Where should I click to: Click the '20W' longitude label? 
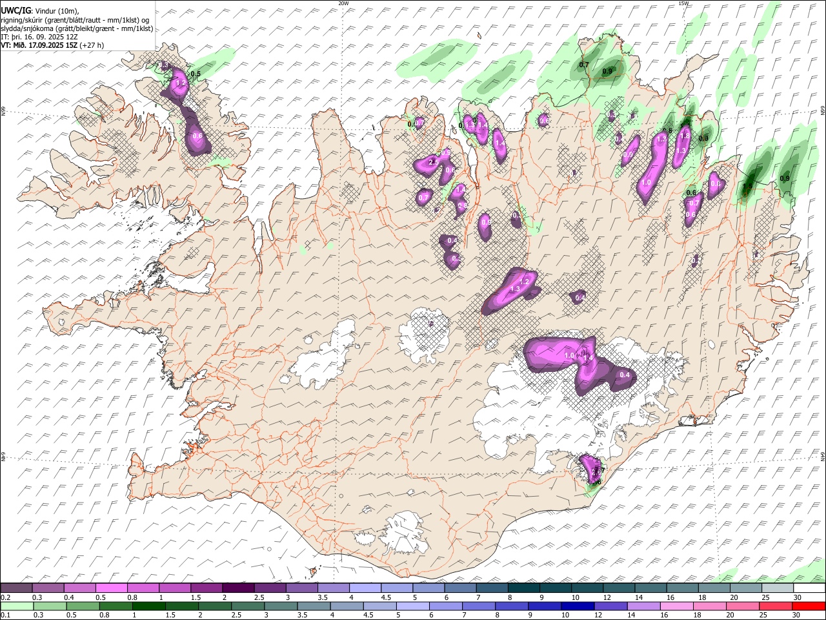click(x=343, y=3)
